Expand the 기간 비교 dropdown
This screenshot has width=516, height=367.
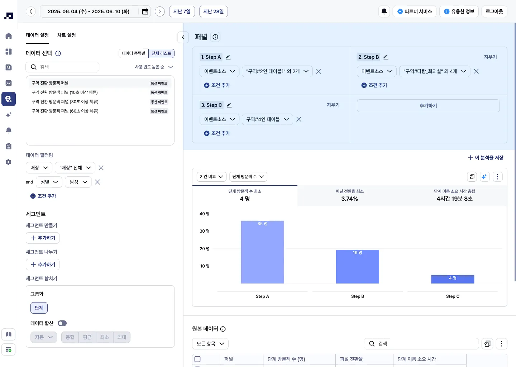pyautogui.click(x=211, y=177)
